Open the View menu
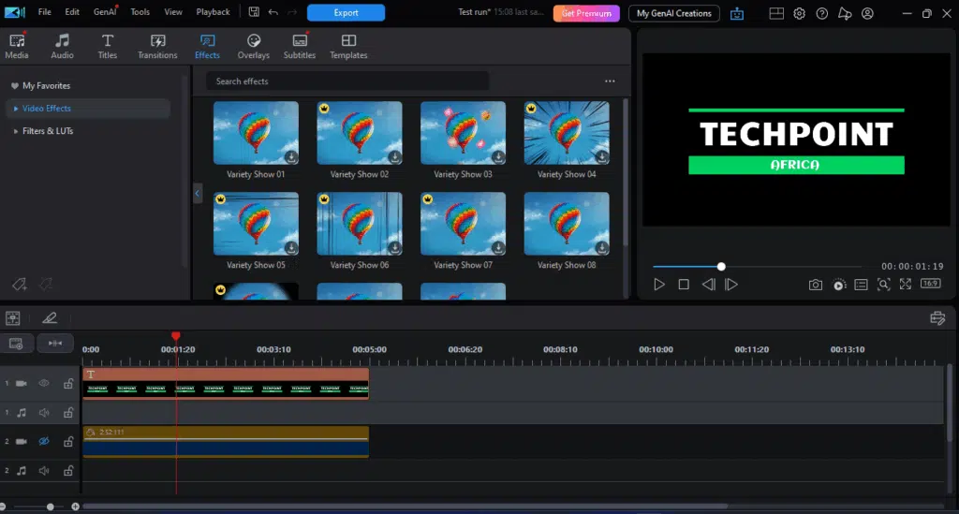 click(x=173, y=12)
